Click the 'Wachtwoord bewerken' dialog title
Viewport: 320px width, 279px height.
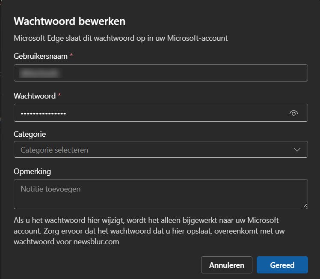tap(70, 21)
